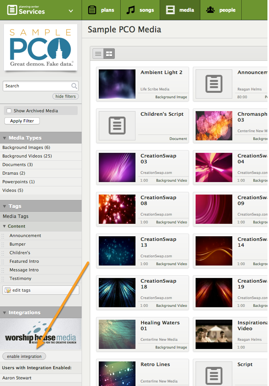
Task: Click the Worship House Media banner
Action: (x=41, y=334)
